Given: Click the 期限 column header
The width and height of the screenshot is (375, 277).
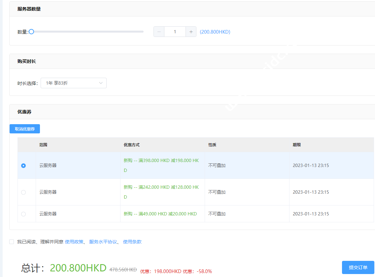Looking at the screenshot, I should click(297, 145).
